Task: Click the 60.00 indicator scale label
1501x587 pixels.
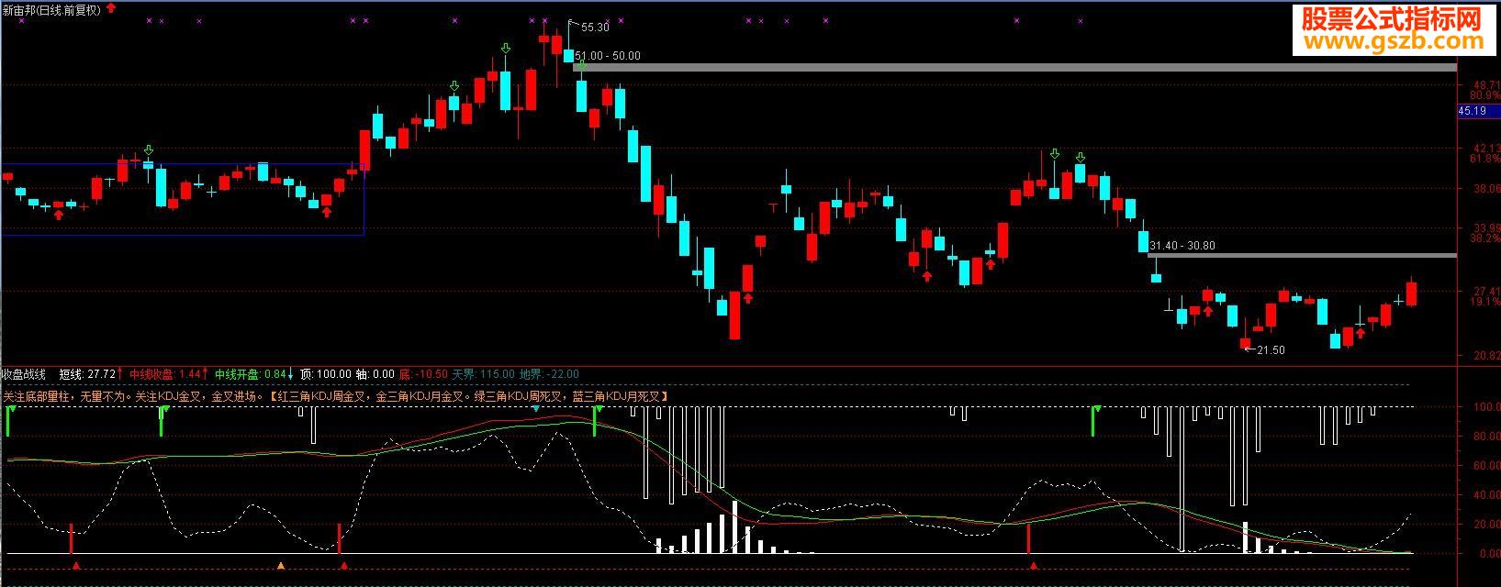Action: pos(1485,466)
